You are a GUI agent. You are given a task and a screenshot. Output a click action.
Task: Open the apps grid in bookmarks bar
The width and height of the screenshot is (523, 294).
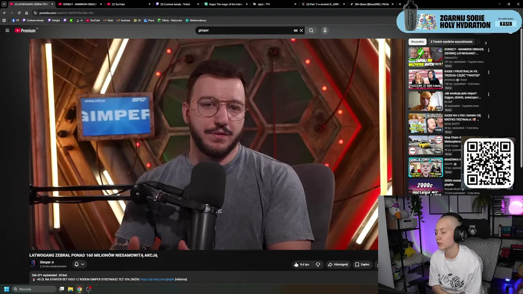4,20
